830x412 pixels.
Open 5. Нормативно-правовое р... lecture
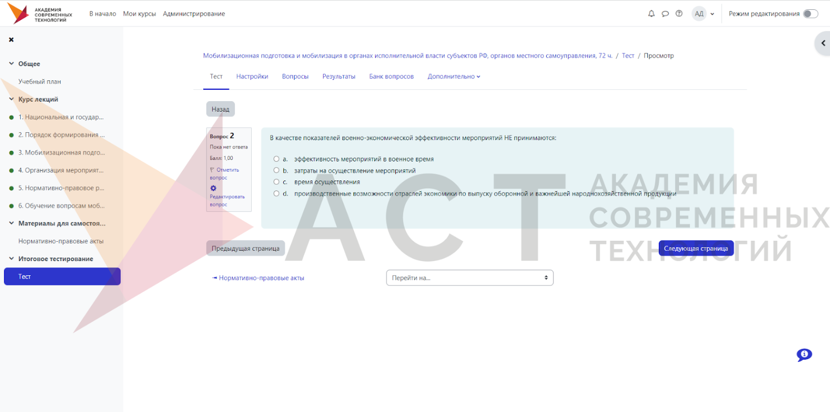pos(61,188)
